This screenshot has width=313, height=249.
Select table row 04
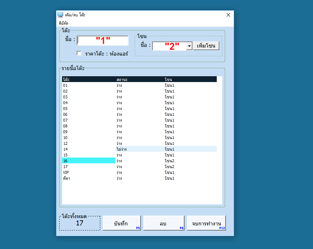tap(139, 103)
